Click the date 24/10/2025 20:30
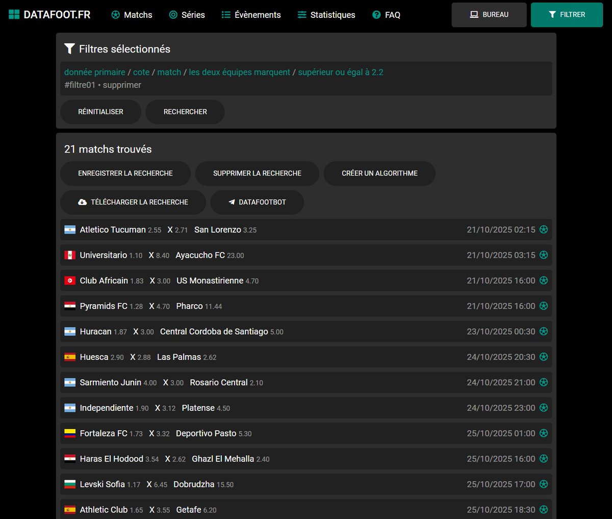Image resolution: width=612 pixels, height=519 pixels. (x=501, y=357)
